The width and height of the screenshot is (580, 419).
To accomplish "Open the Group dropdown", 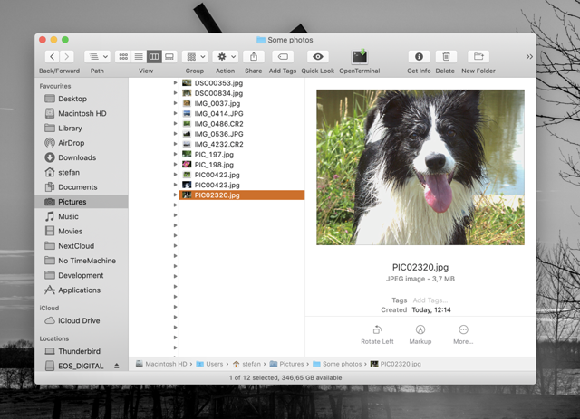I will coord(195,56).
